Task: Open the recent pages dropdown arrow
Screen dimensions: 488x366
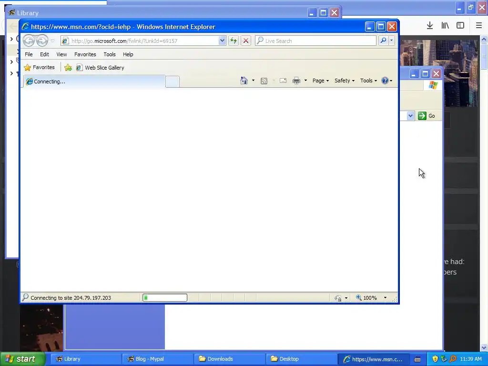Action: pos(52,41)
